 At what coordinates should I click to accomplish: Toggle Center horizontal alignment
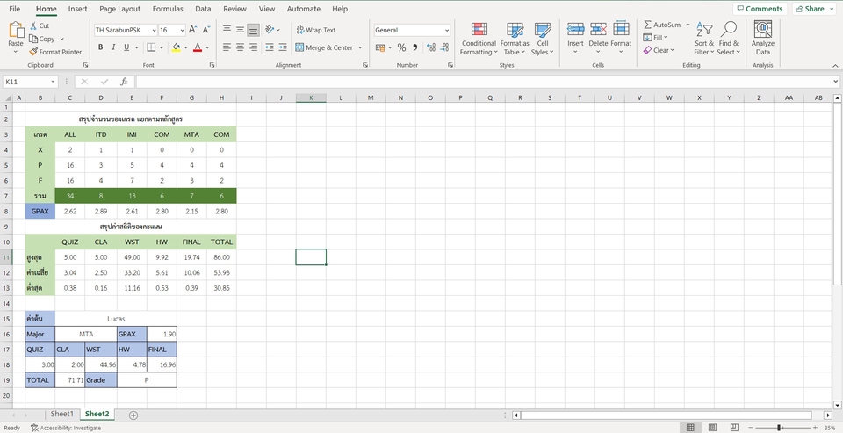240,47
